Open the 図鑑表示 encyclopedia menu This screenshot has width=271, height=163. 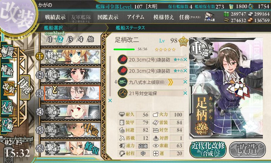[108, 17]
